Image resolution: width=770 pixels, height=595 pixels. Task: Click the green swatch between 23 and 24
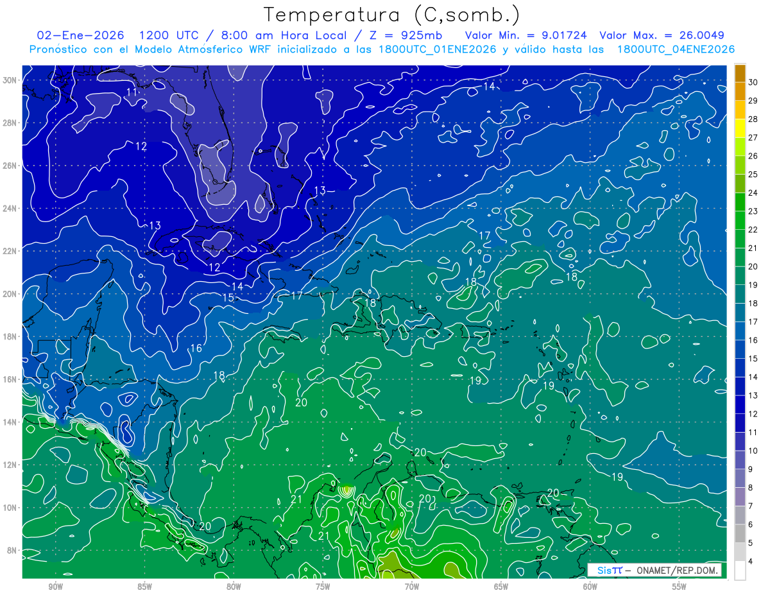coord(740,202)
